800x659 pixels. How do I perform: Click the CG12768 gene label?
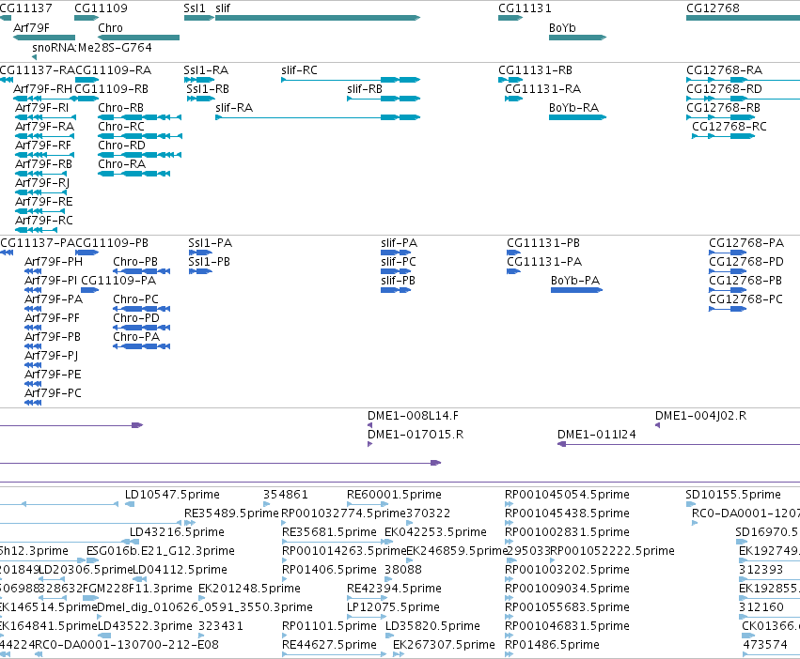713,8
